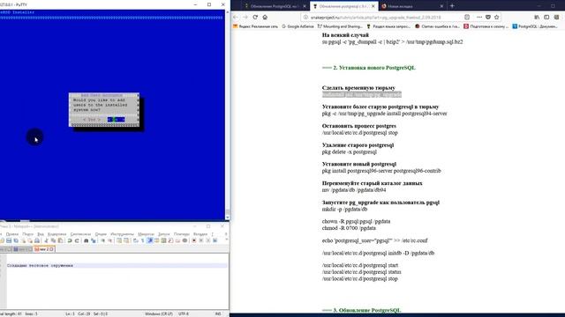
Task: Click the highlighted command under "Сделать временную тюрьму"
Action: (x=361, y=94)
